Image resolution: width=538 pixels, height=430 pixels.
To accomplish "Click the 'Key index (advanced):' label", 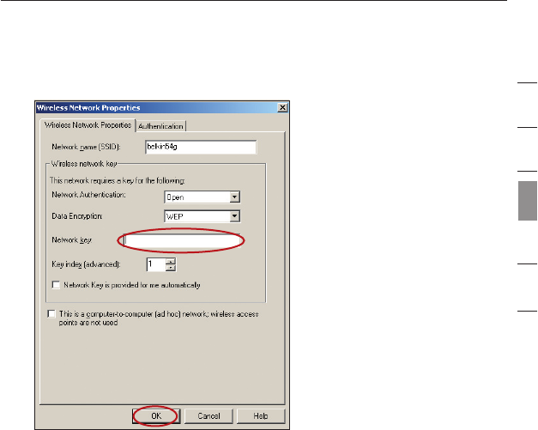I will point(86,264).
